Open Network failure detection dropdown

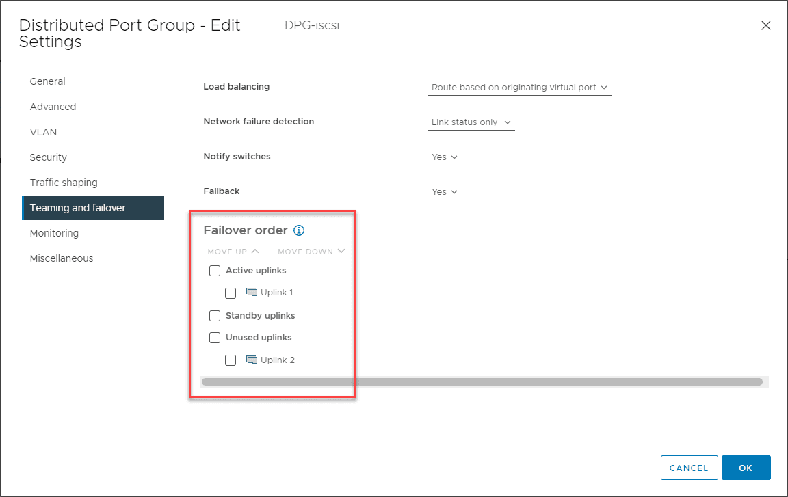[x=471, y=122]
